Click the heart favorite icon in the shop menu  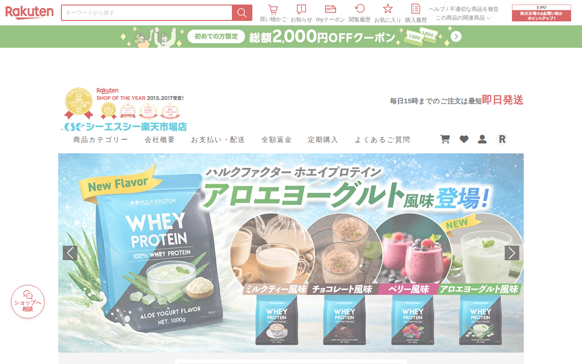click(464, 139)
